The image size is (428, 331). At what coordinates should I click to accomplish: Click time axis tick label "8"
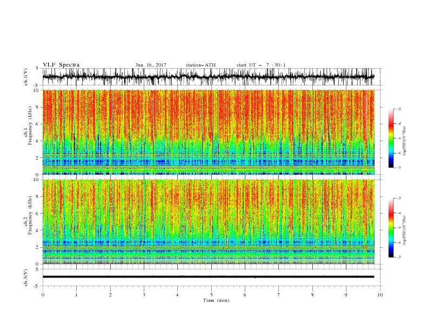[312, 295]
